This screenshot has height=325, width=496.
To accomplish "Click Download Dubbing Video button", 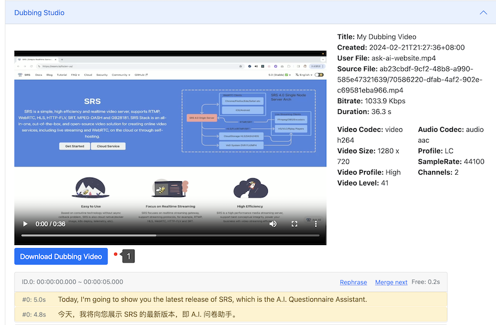I will (x=61, y=256).
